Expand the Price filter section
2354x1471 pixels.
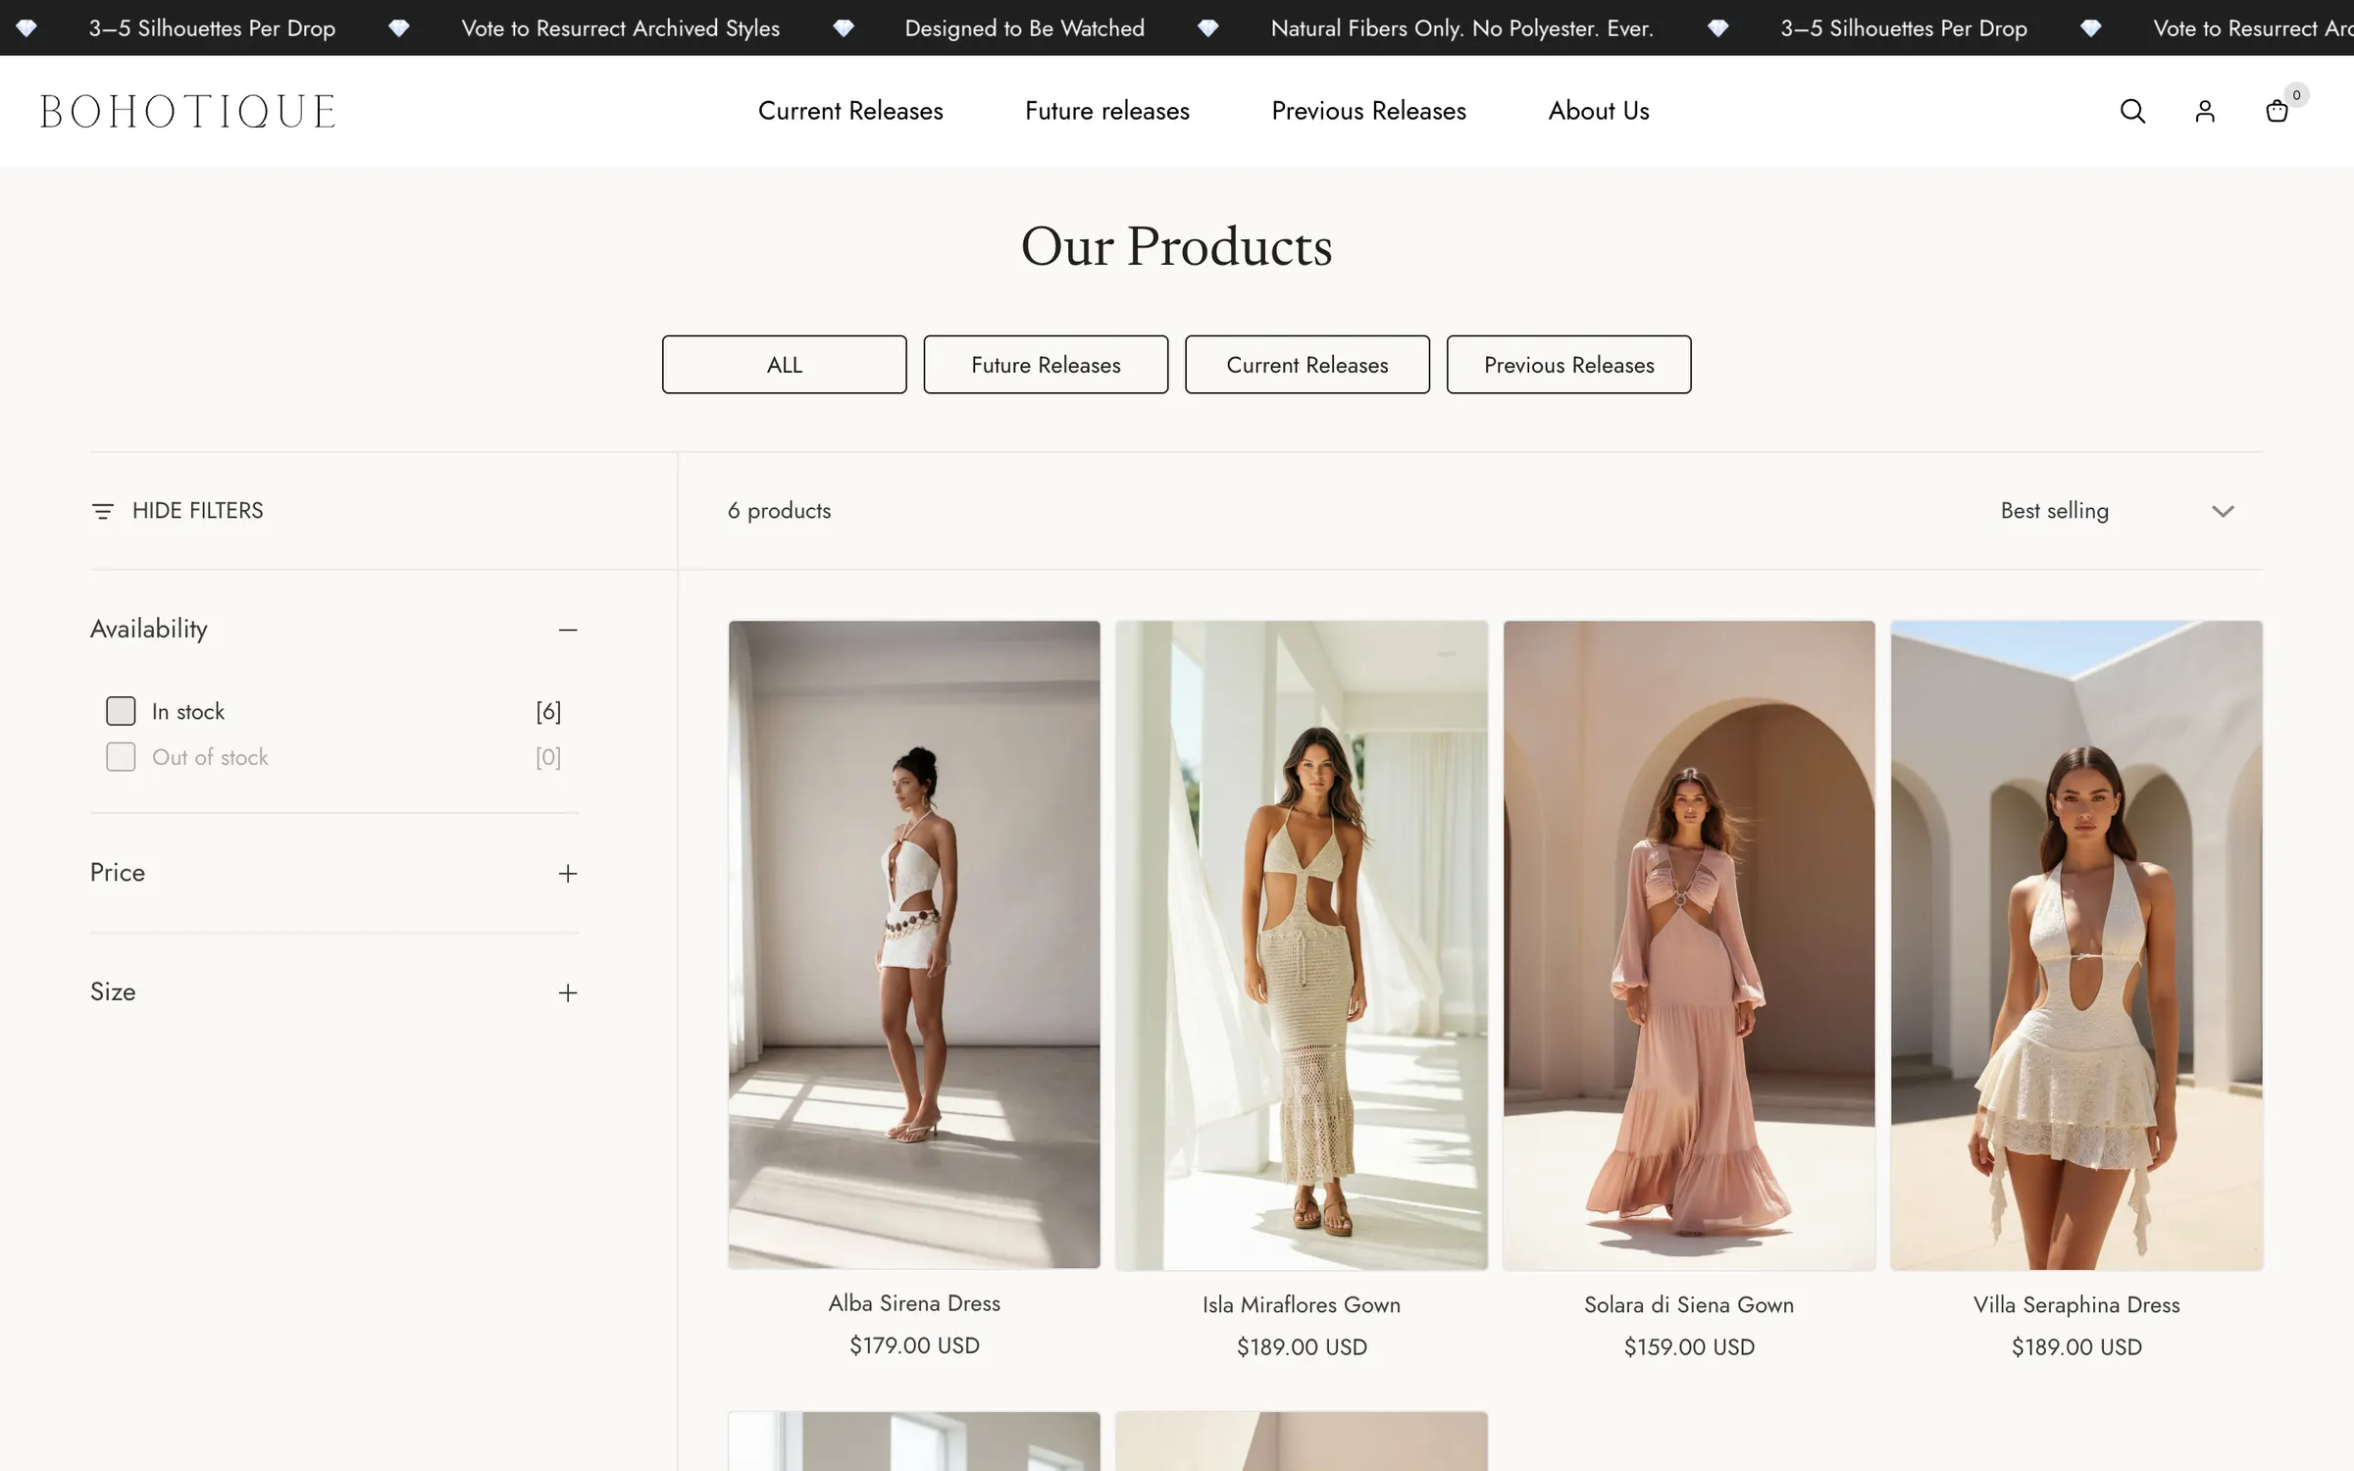(568, 874)
